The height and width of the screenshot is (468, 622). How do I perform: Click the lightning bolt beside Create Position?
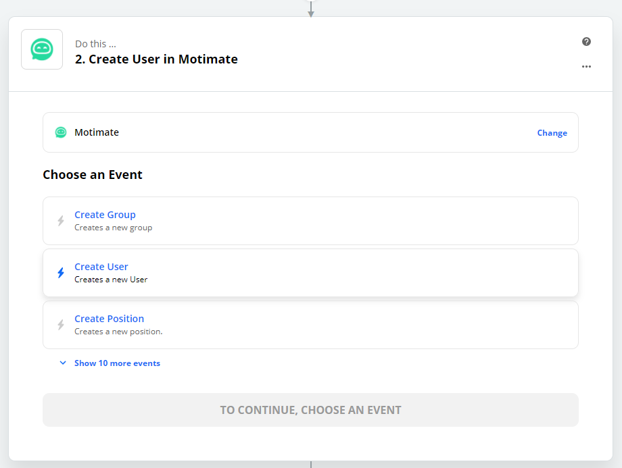point(61,325)
